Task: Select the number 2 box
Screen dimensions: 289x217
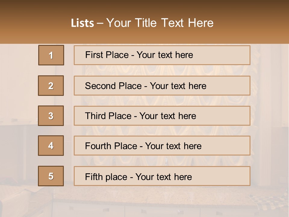Action: pos(51,86)
